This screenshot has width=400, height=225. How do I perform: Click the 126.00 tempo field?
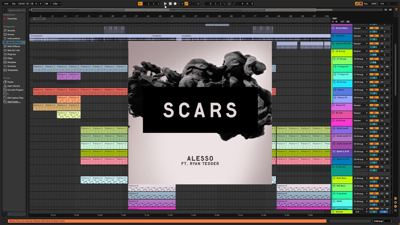[x=21, y=4]
